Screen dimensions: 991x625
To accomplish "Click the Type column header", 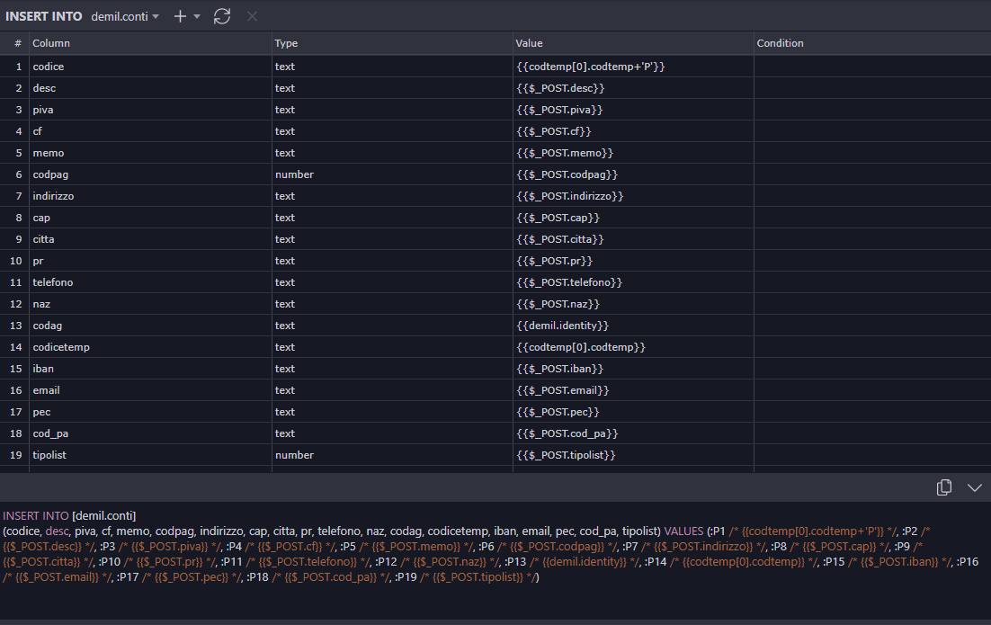I will click(x=286, y=43).
